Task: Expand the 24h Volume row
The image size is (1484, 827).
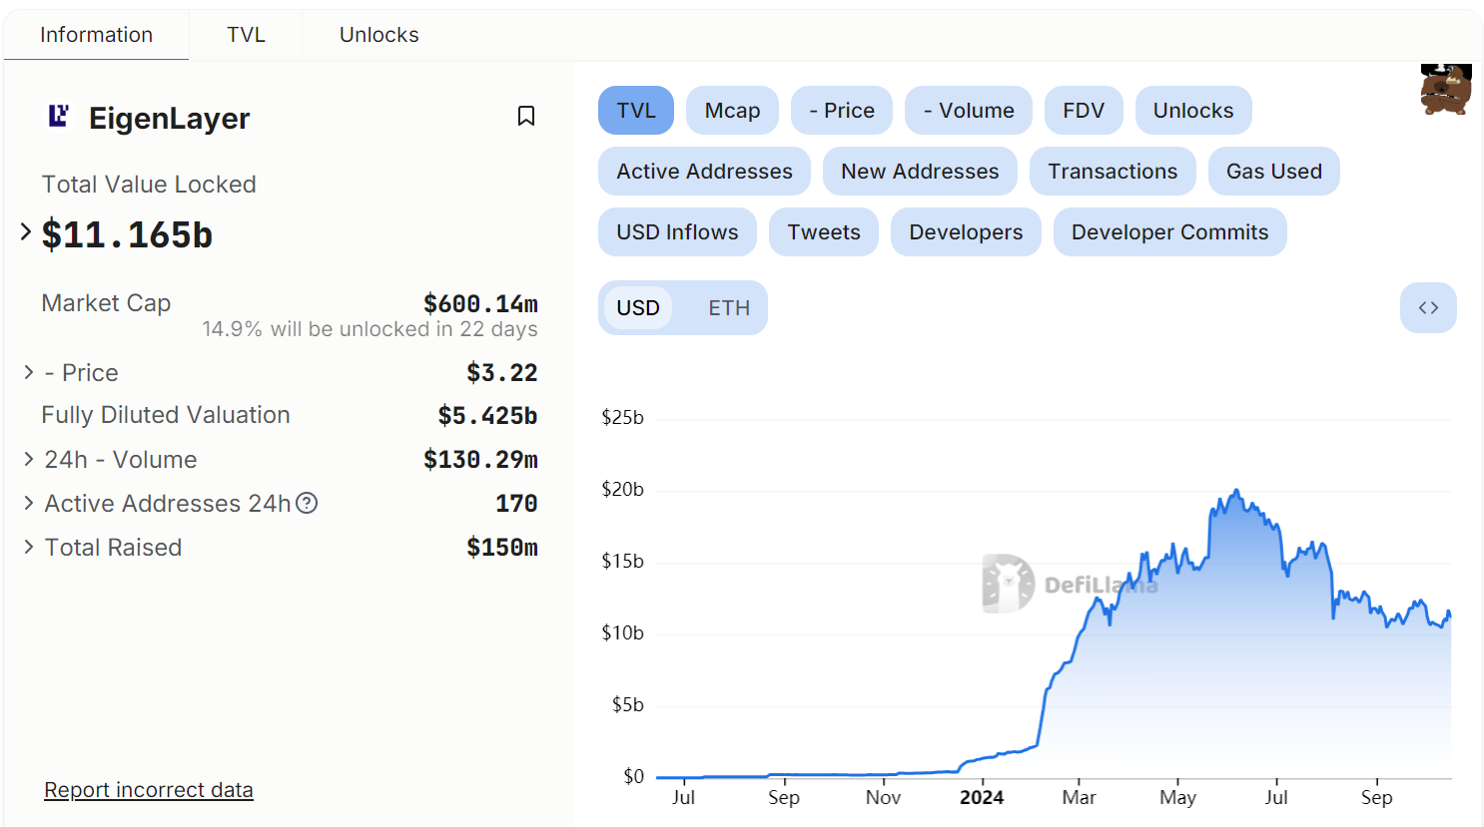Action: tap(29, 459)
